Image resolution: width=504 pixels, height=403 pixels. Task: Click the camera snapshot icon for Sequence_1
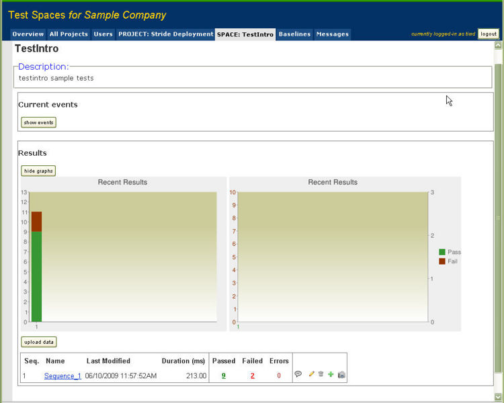click(x=341, y=375)
